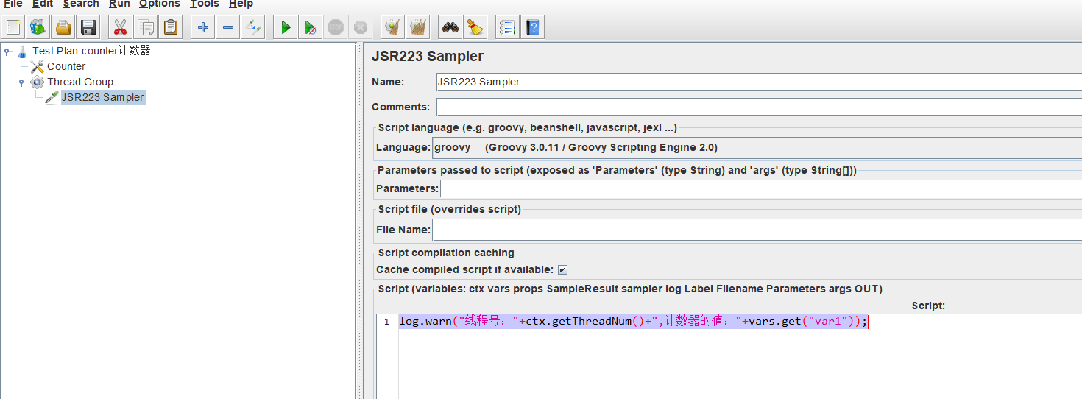Open the Run menu
This screenshot has height=399, width=1082.
click(119, 4)
